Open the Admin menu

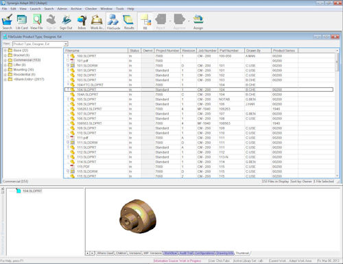pyautogui.click(x=62, y=9)
